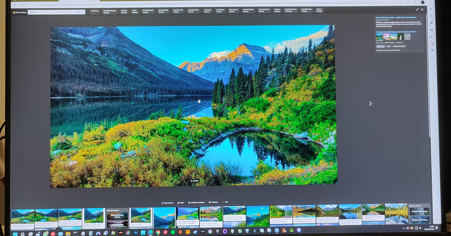This screenshot has height=236, width=451.
Task: Open visual search camera icon in search box
Action: [x=78, y=12]
